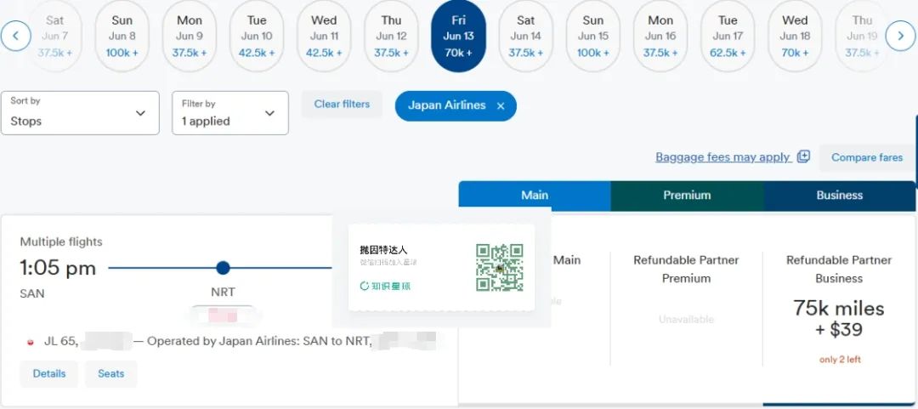Click the QR code image
918x409 pixels.
point(499,268)
